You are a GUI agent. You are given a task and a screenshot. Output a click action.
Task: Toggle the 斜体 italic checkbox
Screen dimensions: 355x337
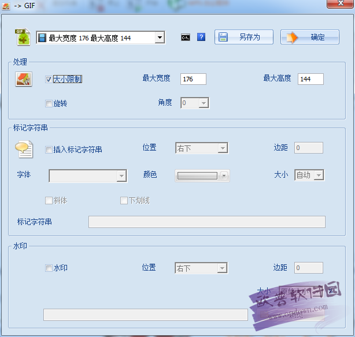(x=49, y=200)
